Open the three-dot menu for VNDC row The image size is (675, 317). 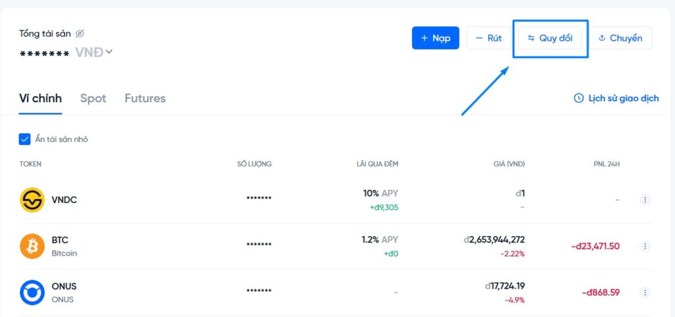[645, 200]
